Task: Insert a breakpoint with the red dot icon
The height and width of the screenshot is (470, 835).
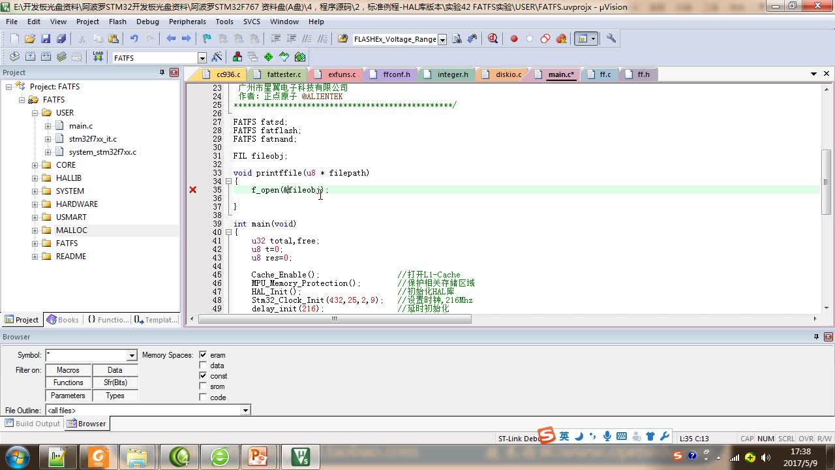Action: 514,39
